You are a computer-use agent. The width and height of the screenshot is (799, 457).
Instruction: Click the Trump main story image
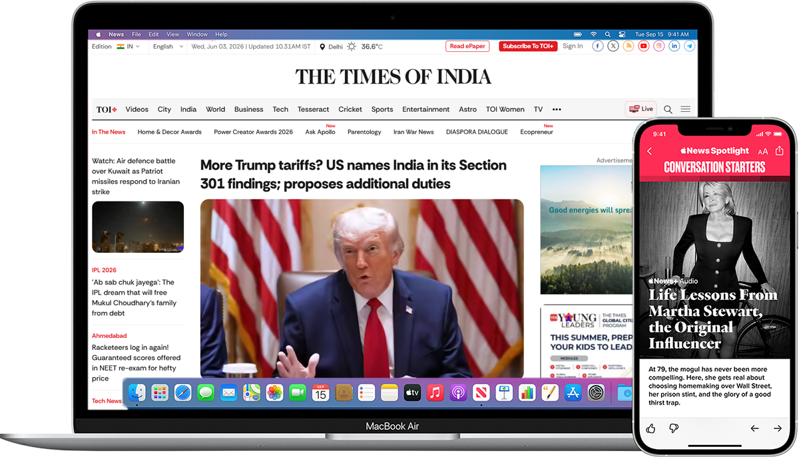pyautogui.click(x=362, y=288)
